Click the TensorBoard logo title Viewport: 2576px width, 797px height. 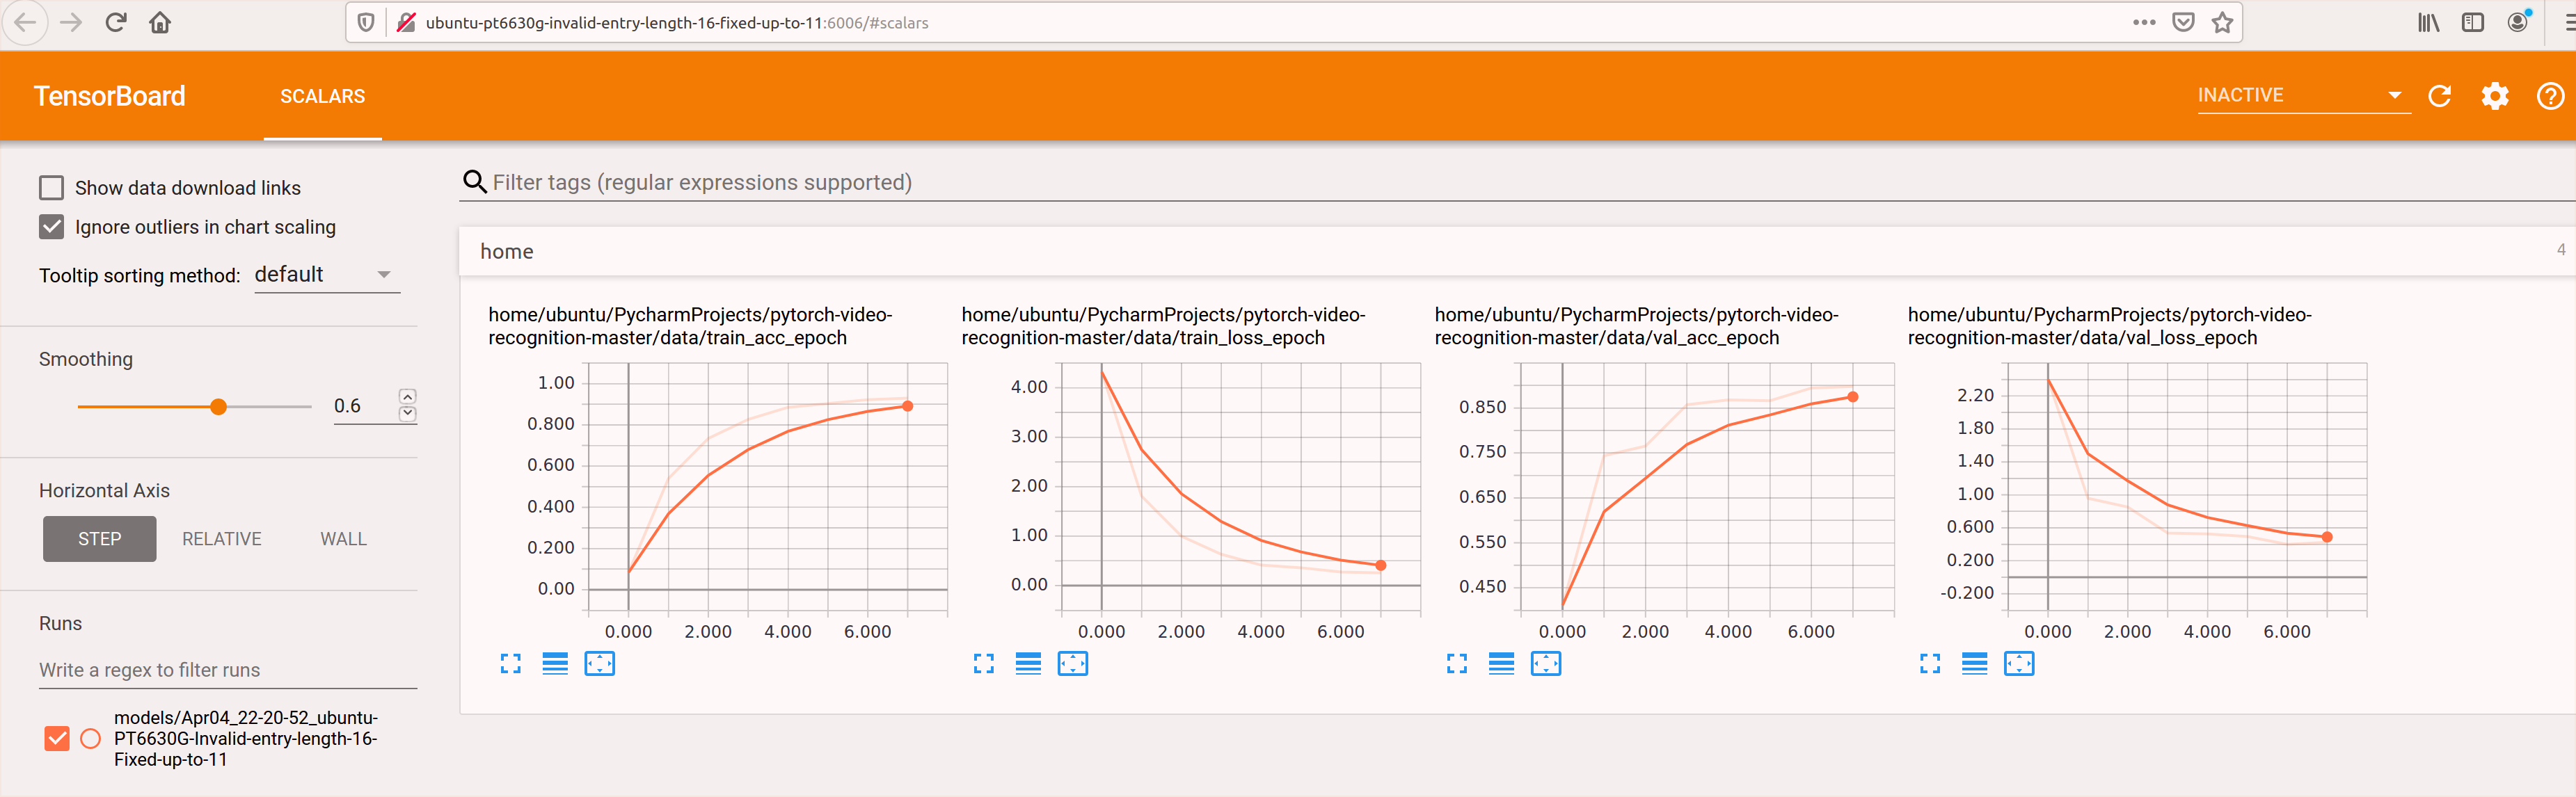[109, 96]
